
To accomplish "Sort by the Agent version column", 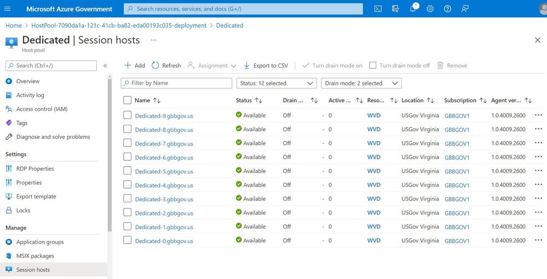I will click(511, 101).
